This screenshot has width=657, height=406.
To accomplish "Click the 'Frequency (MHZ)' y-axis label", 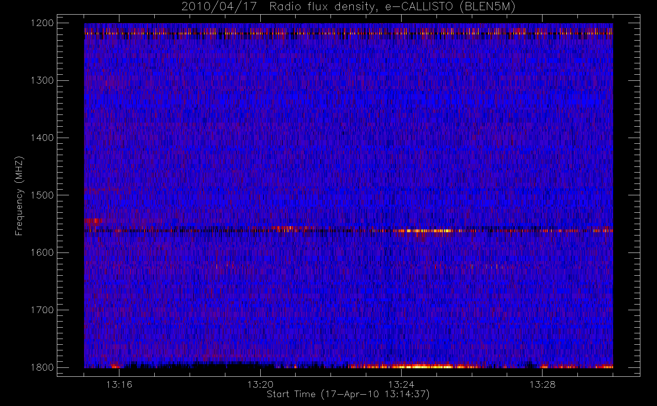I will [x=19, y=196].
